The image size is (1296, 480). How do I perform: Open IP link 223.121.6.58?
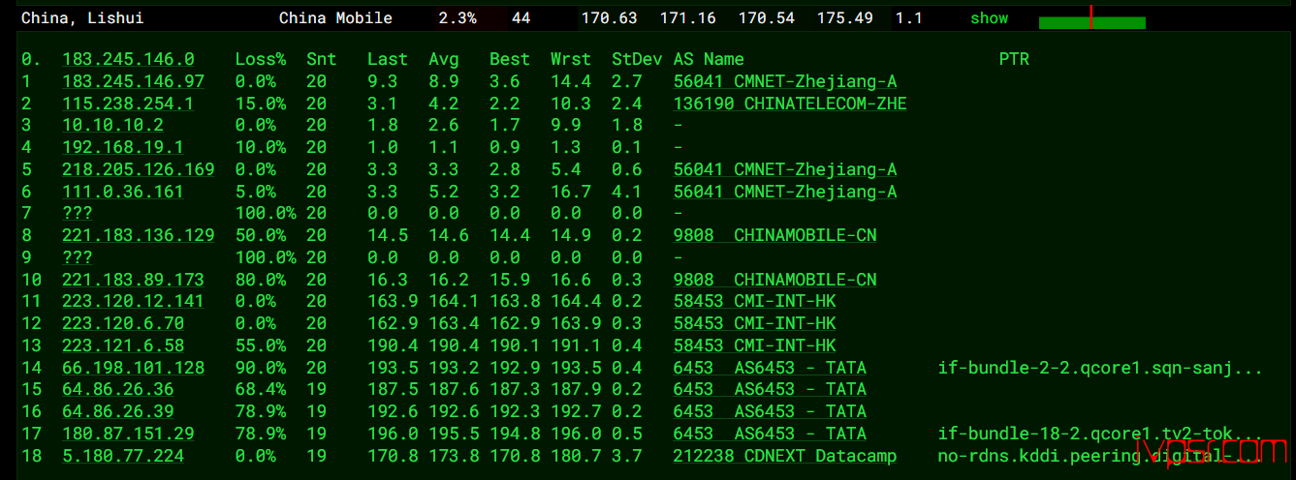coord(123,345)
